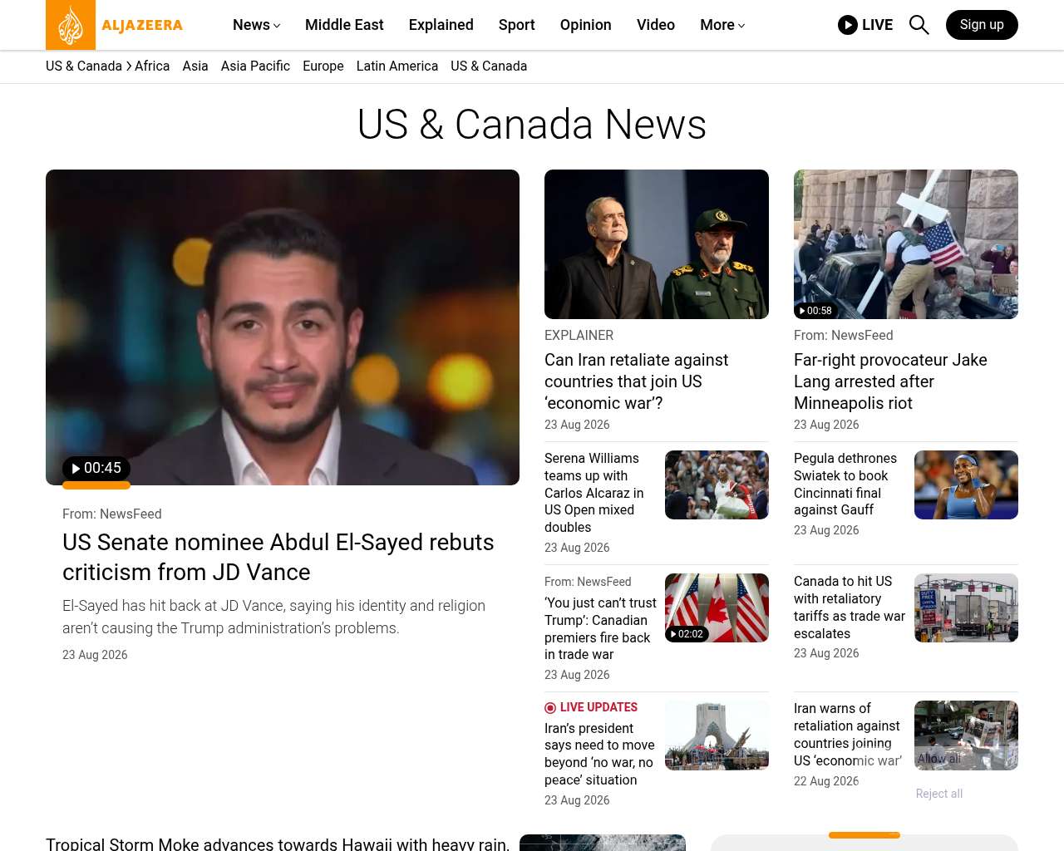Open the Serena Williams mixed doubles article
The width and height of the screenshot is (1064, 851).
pyautogui.click(x=594, y=493)
